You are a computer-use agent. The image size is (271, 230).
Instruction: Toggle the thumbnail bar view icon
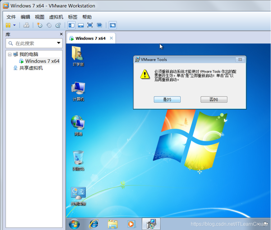81,25
